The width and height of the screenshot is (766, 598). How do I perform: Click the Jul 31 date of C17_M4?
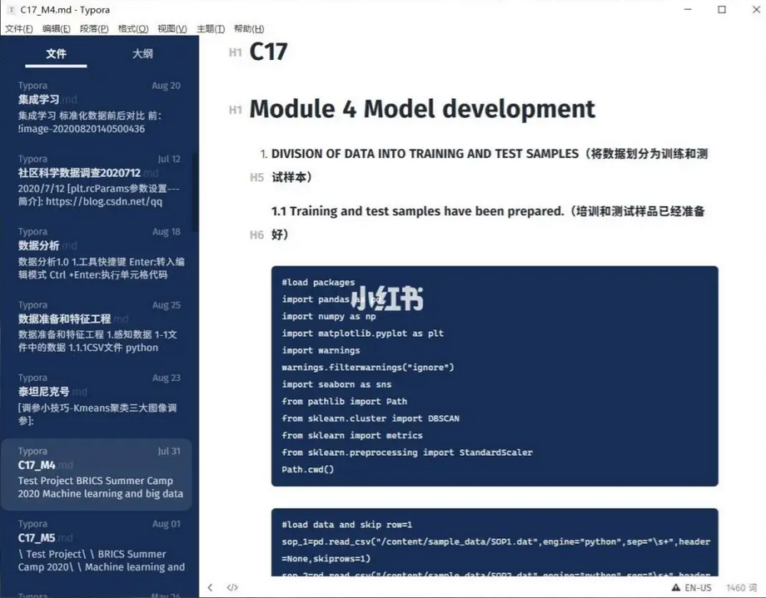[x=169, y=451]
